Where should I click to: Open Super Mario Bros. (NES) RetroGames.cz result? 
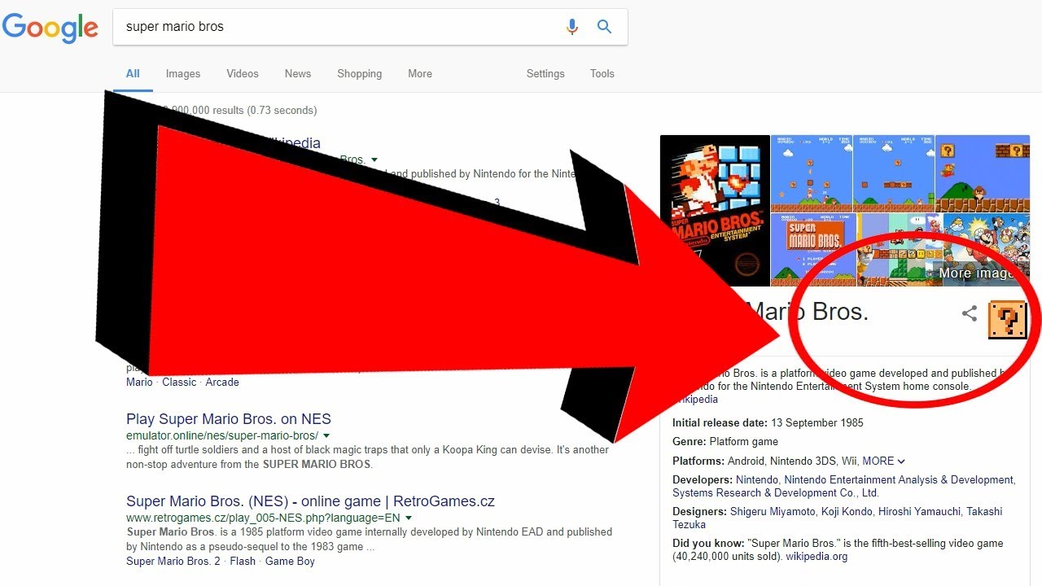point(310,501)
